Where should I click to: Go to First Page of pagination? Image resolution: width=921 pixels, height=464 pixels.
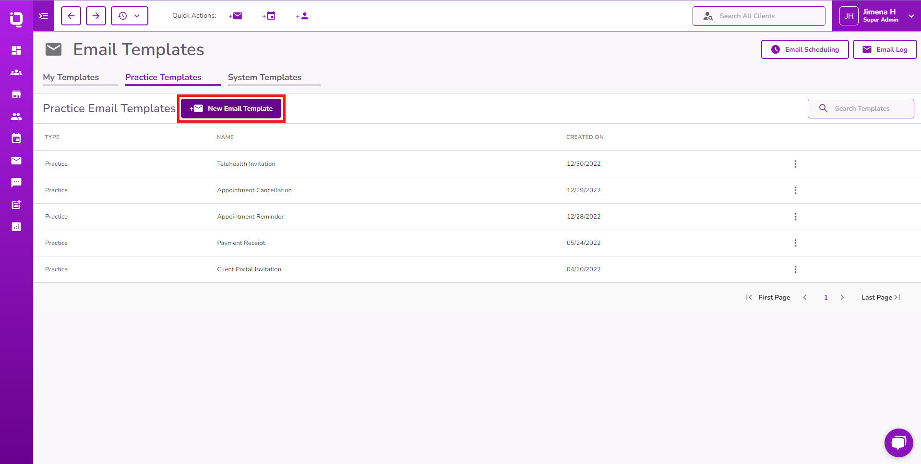768,297
